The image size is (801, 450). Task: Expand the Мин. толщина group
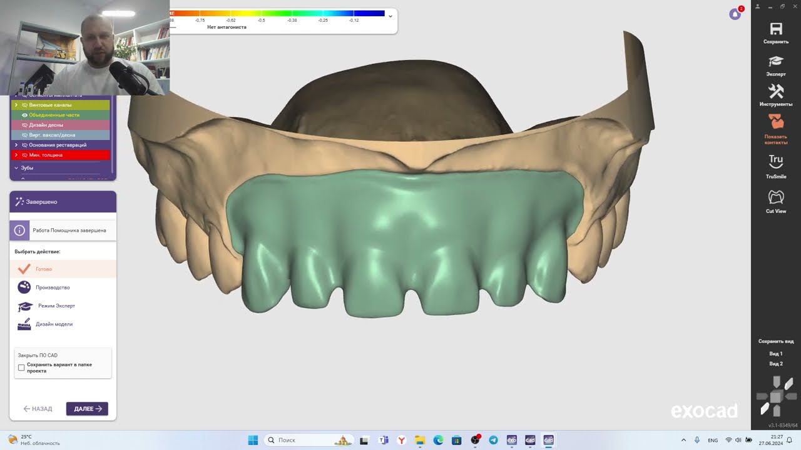click(x=16, y=155)
